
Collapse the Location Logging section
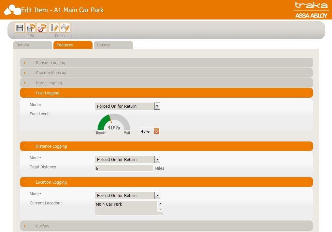point(166,182)
